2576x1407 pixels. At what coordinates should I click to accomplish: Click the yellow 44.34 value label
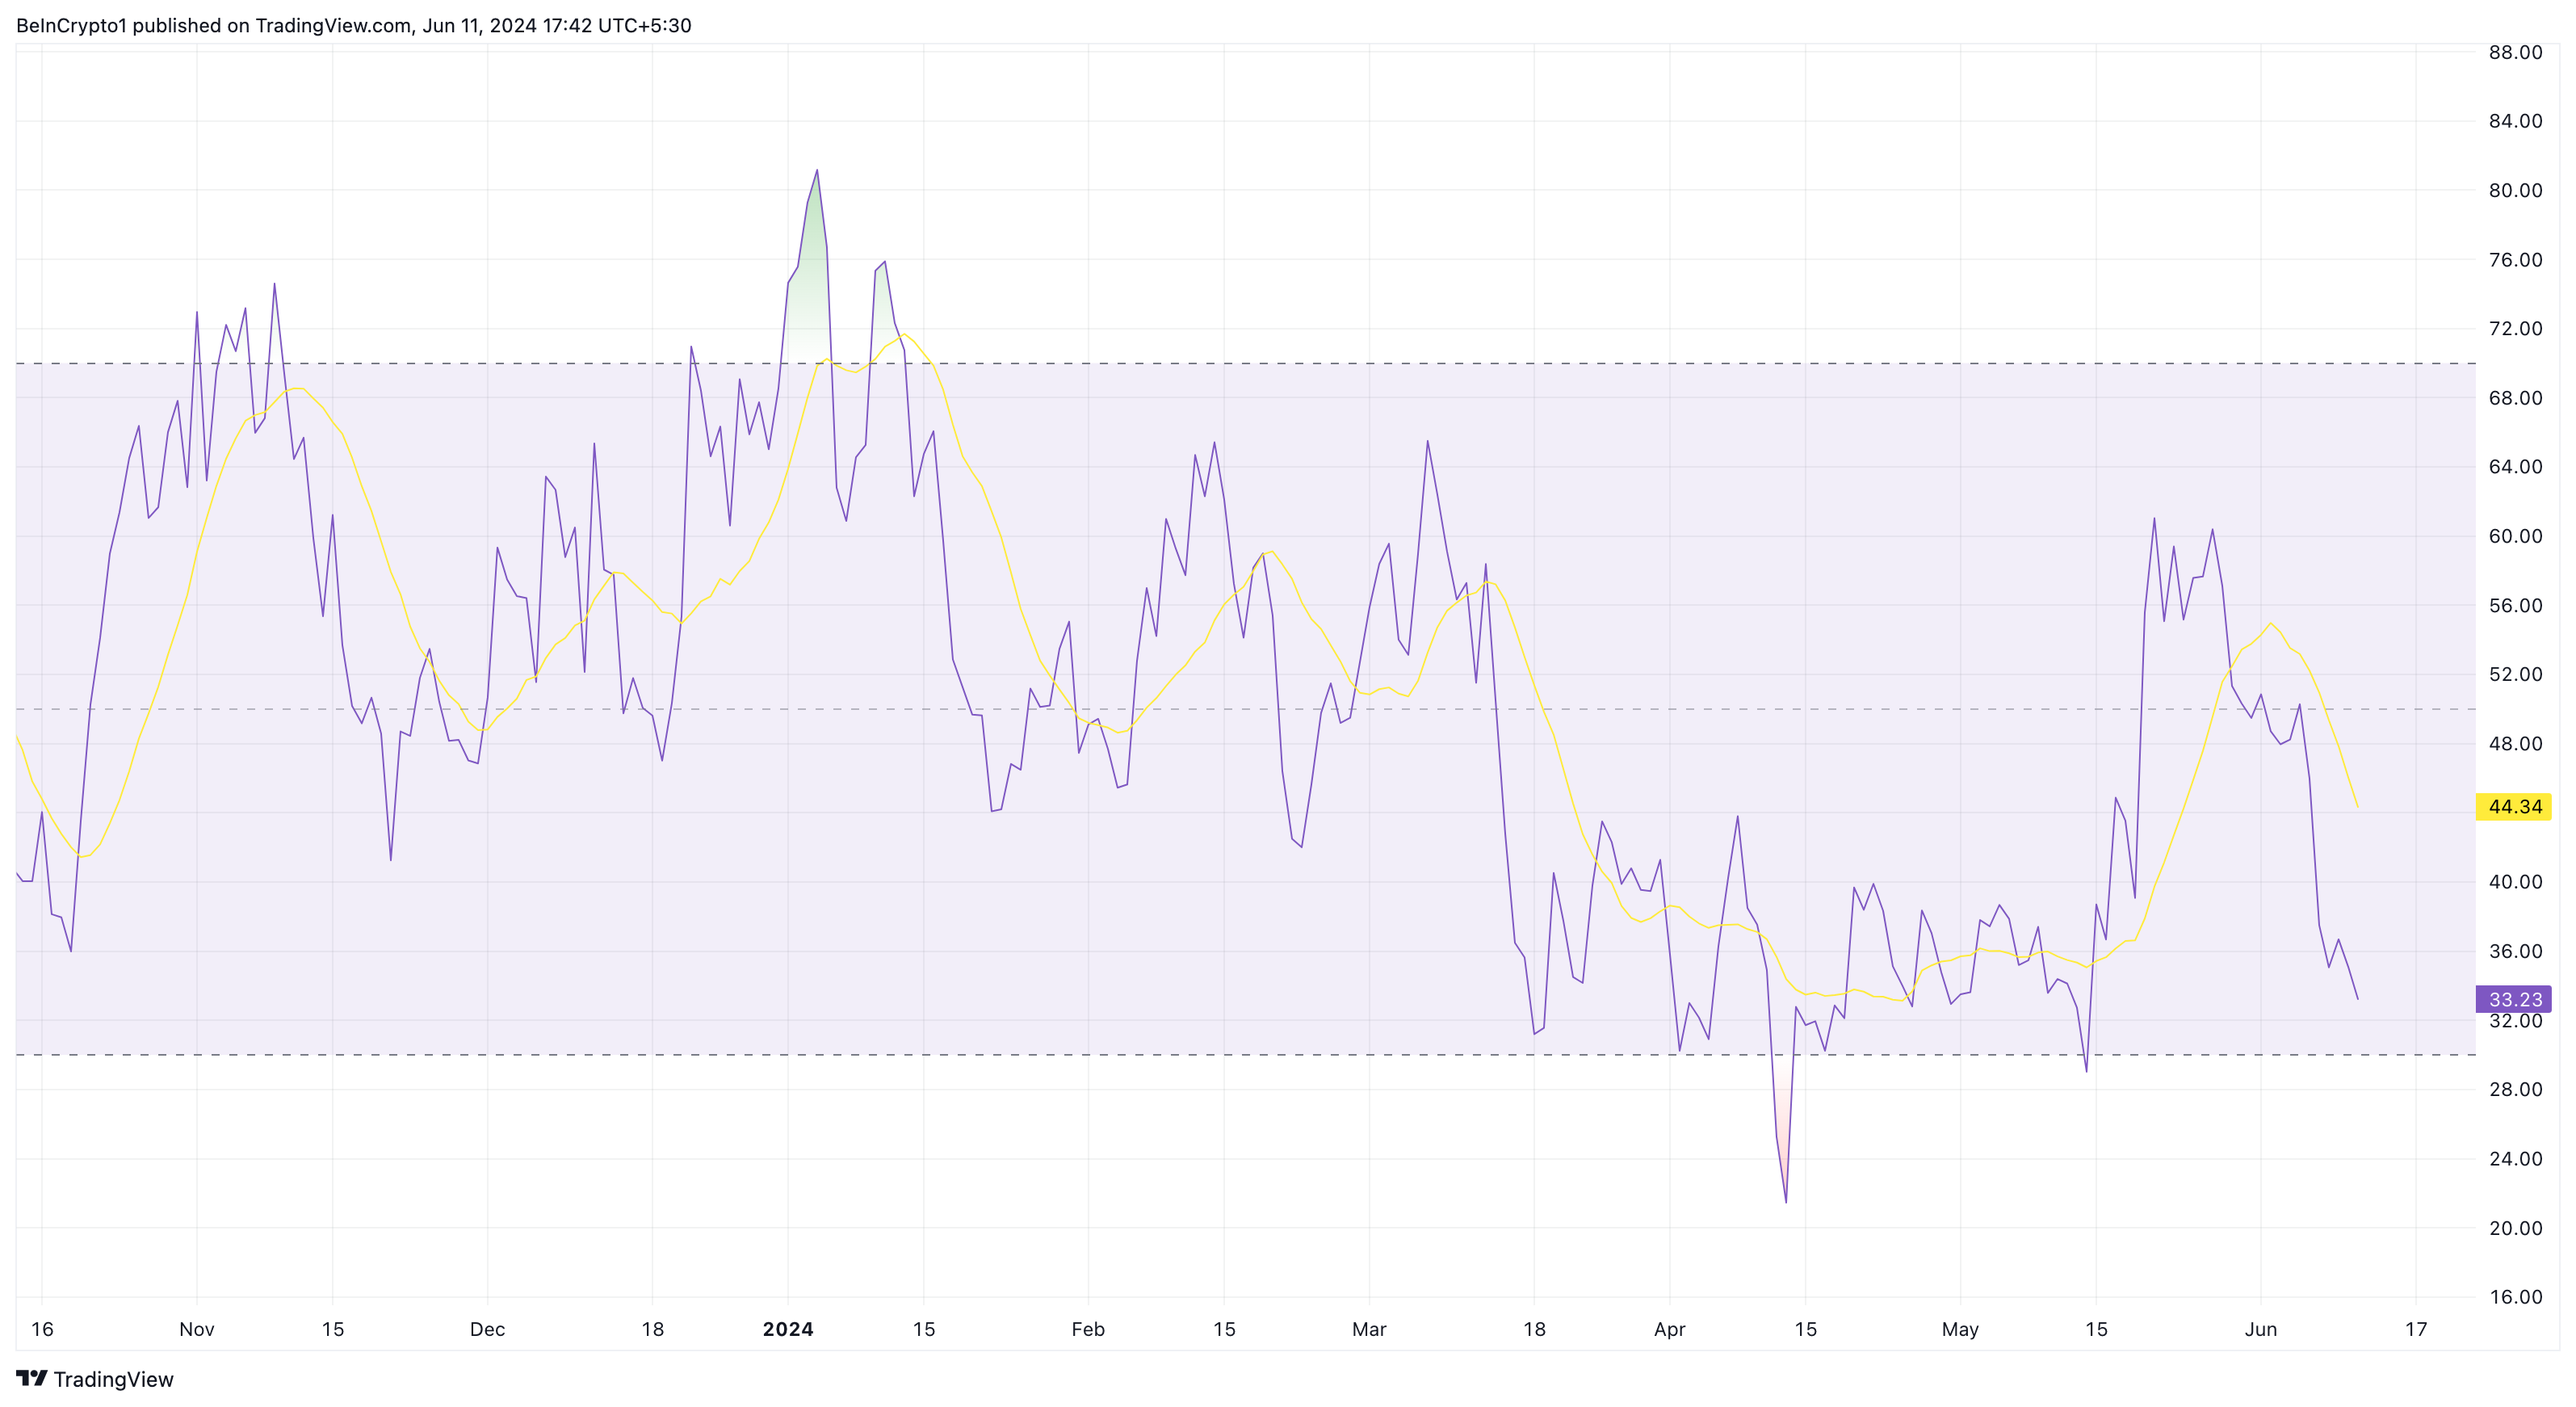tap(2513, 806)
